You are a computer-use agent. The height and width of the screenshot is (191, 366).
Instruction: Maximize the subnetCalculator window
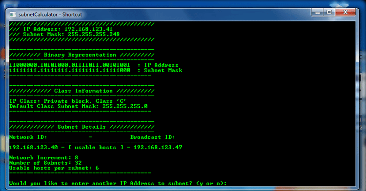(329, 12)
